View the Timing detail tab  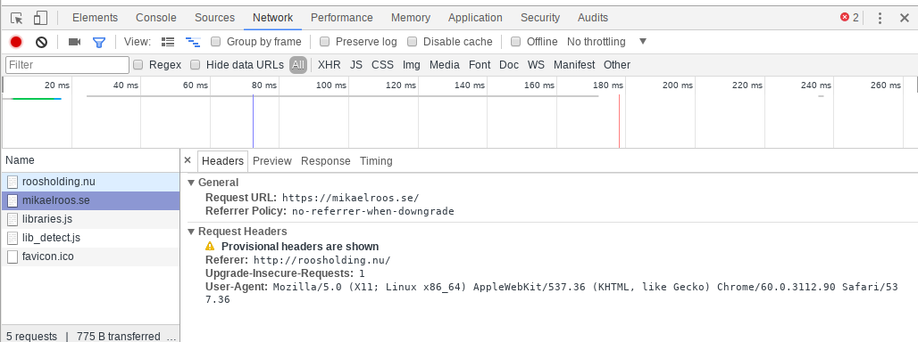[x=376, y=161]
